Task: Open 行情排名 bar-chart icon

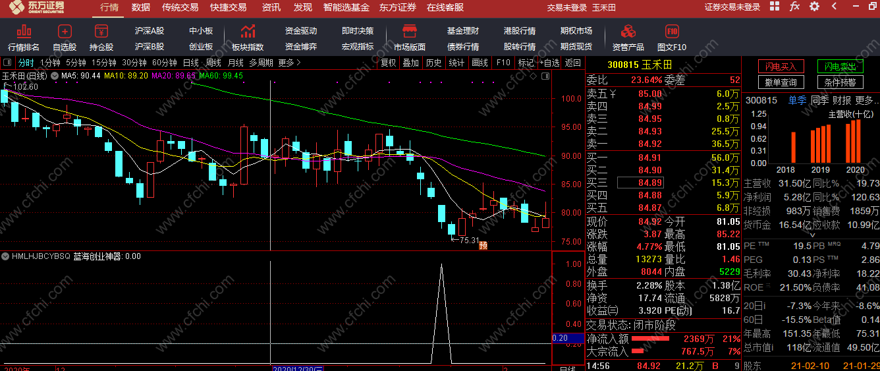Action: coord(24,31)
